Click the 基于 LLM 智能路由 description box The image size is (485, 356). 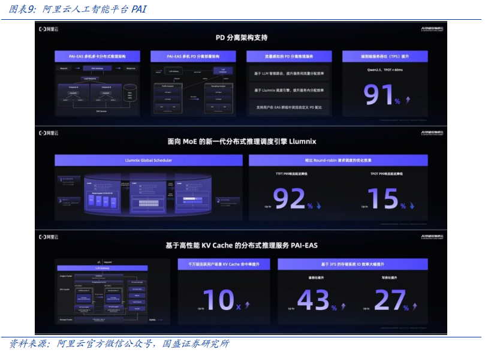coord(289,73)
